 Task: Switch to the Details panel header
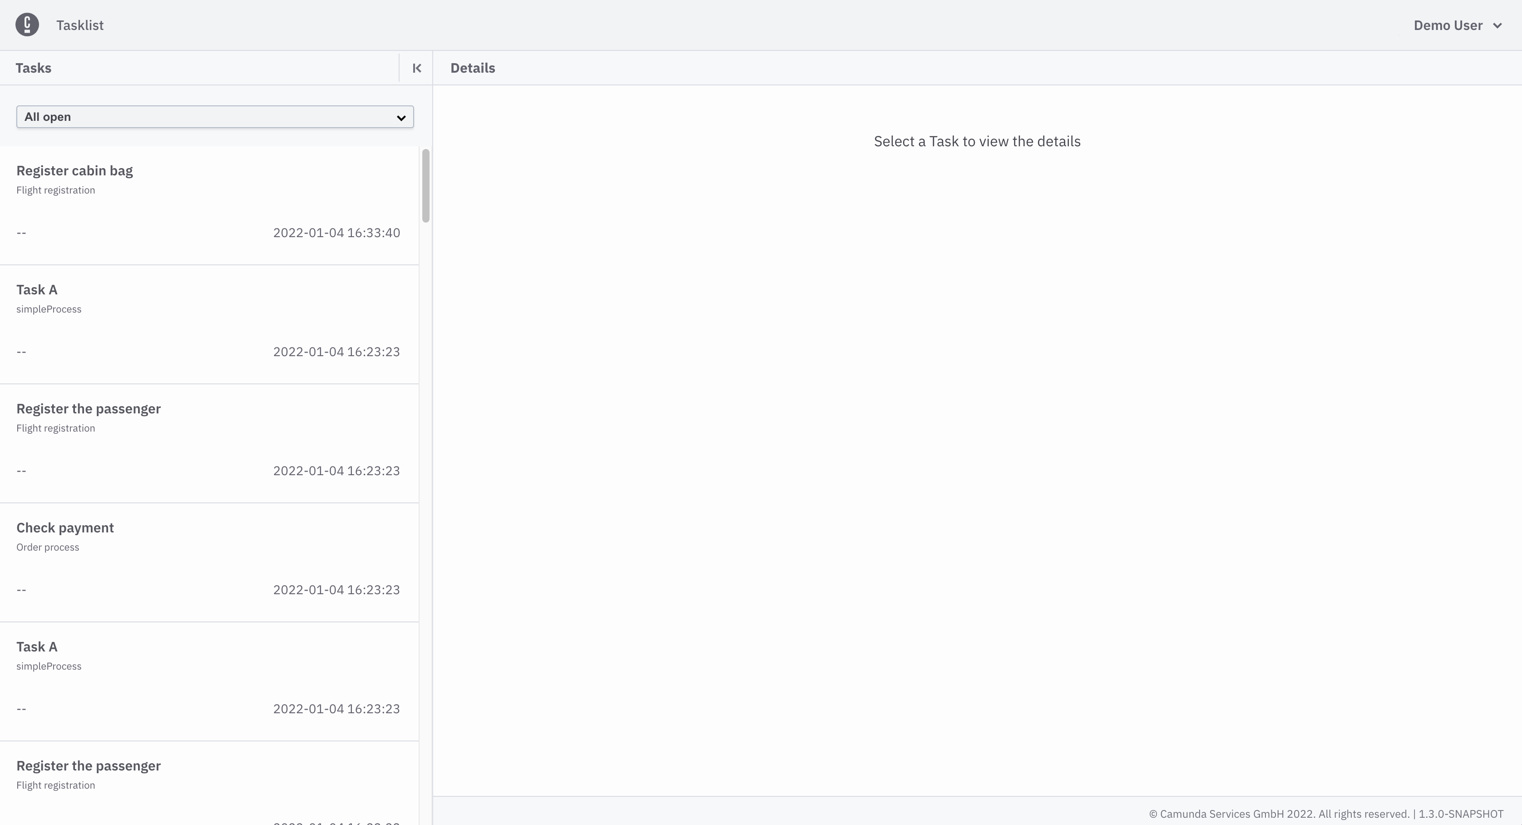[473, 68]
